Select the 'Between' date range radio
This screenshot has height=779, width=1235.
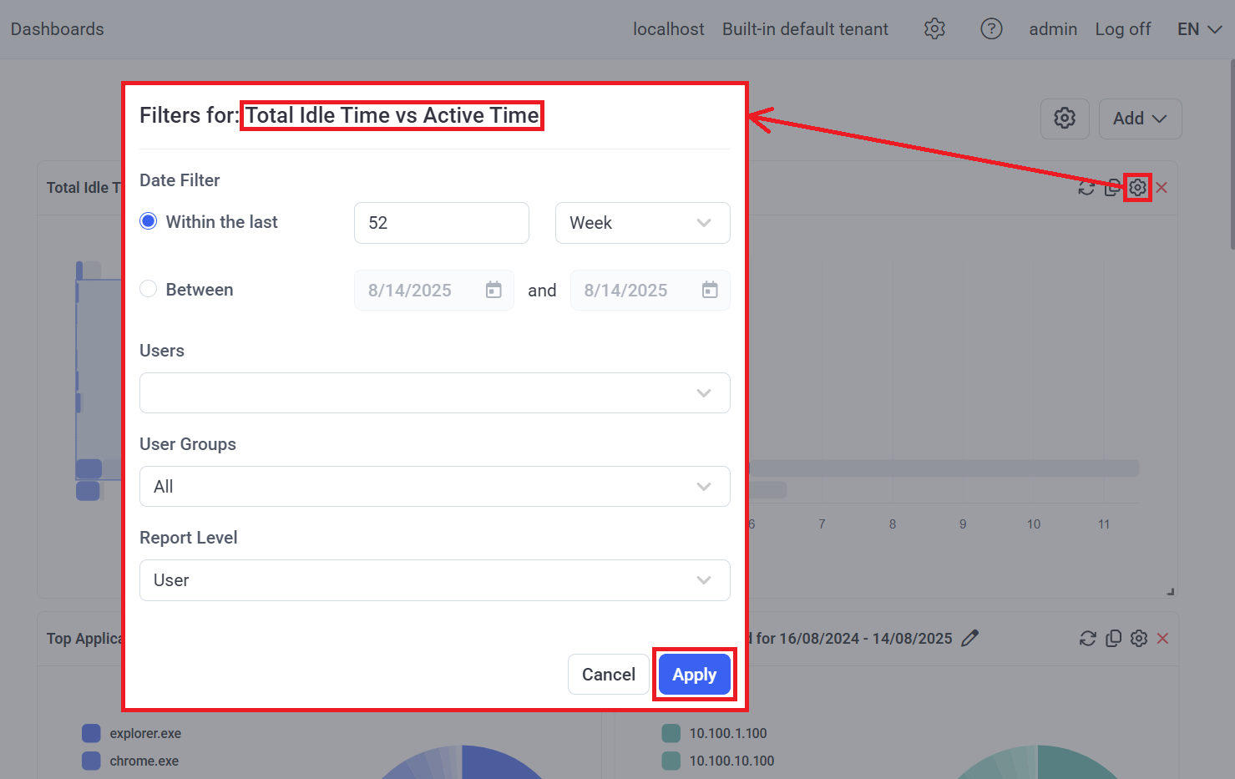[149, 290]
